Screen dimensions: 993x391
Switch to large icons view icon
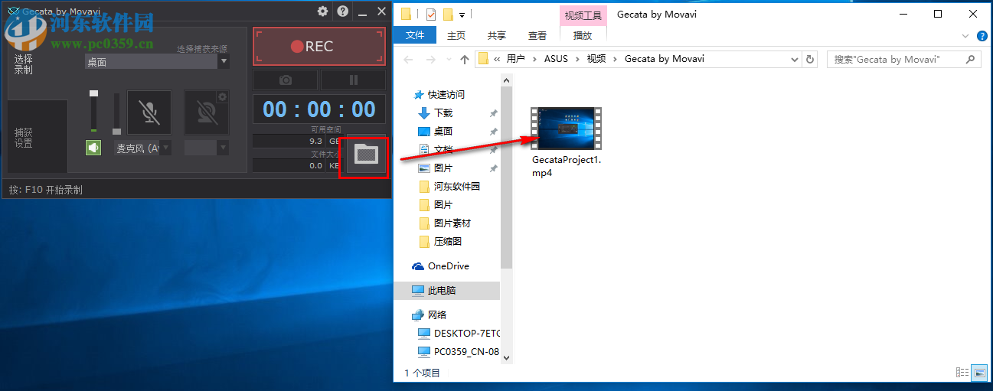click(980, 373)
